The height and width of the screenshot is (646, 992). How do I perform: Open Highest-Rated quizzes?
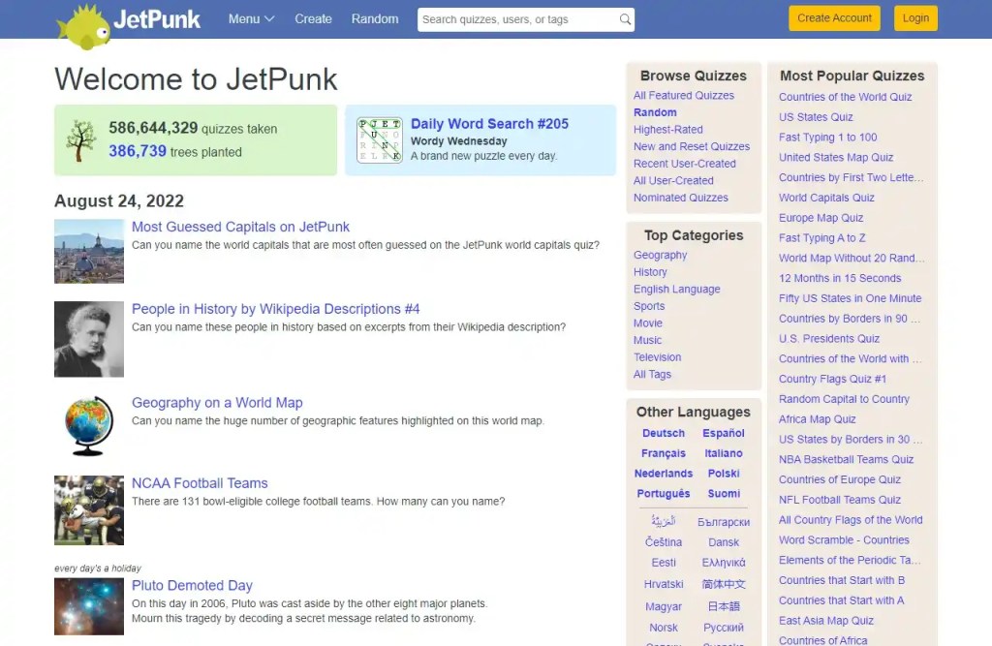tap(668, 130)
